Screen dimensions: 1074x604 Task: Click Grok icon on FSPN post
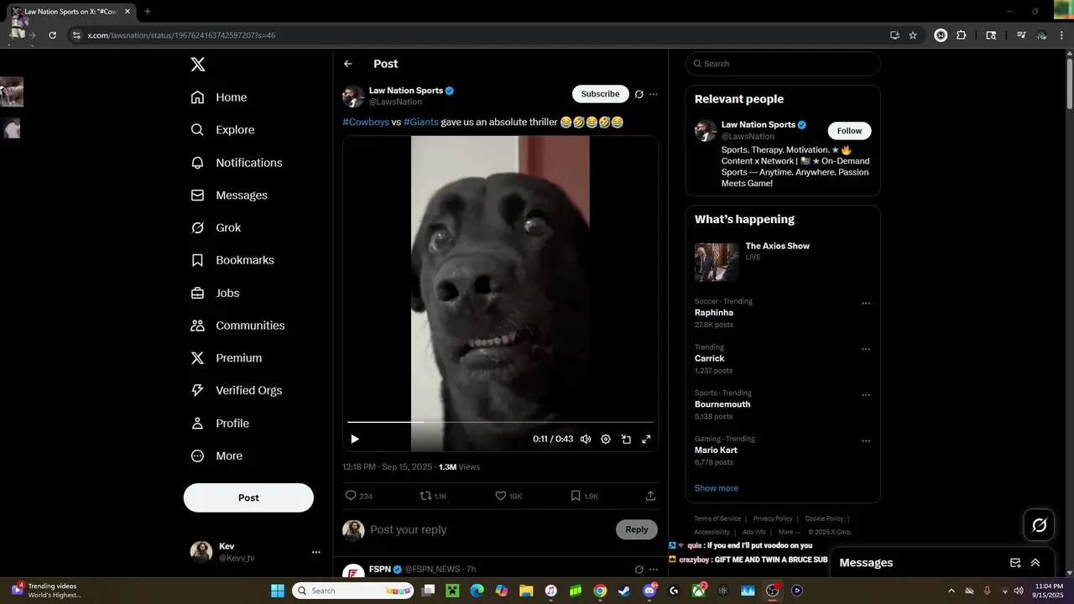pos(639,570)
